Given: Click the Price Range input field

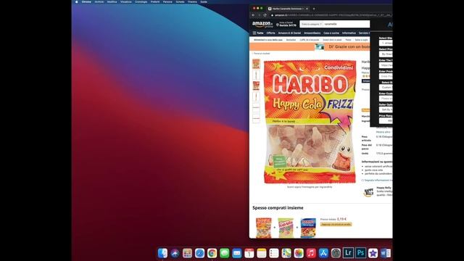Looking at the screenshot, I should click(x=386, y=121).
